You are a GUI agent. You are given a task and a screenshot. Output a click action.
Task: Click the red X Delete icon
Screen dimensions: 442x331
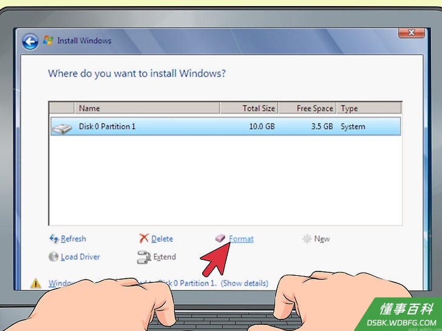pos(144,238)
